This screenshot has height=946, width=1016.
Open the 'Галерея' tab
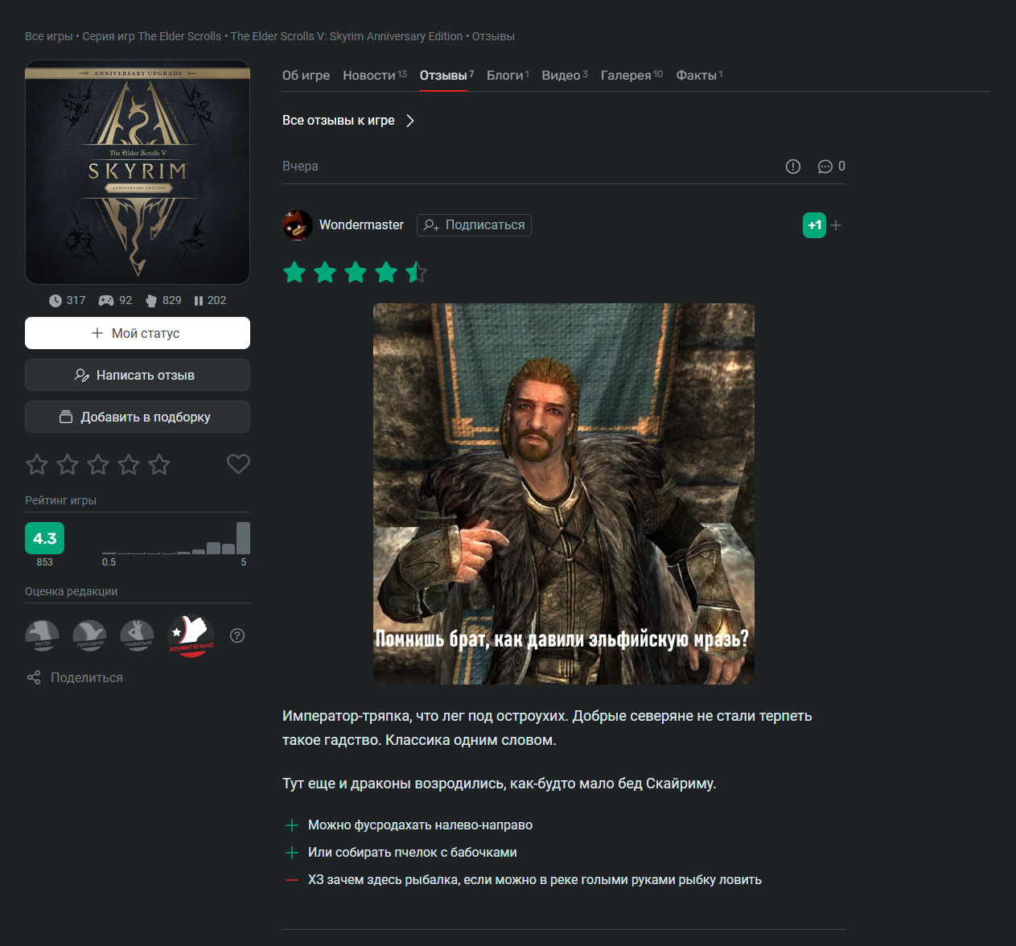(x=626, y=76)
